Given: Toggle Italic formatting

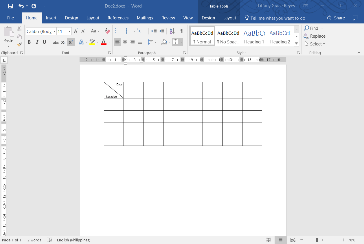Looking at the screenshot, I should [37, 42].
